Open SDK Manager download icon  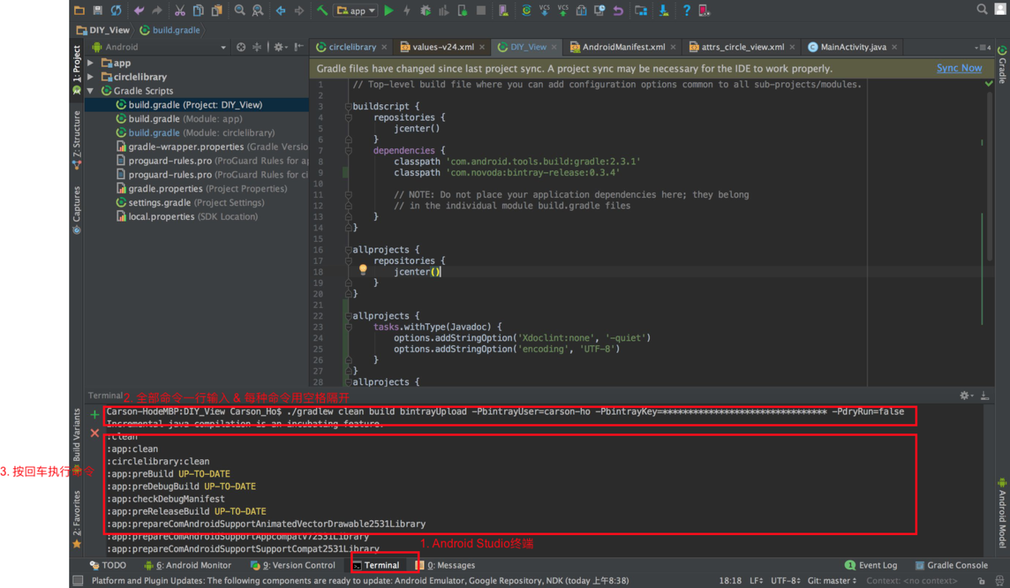coord(664,11)
